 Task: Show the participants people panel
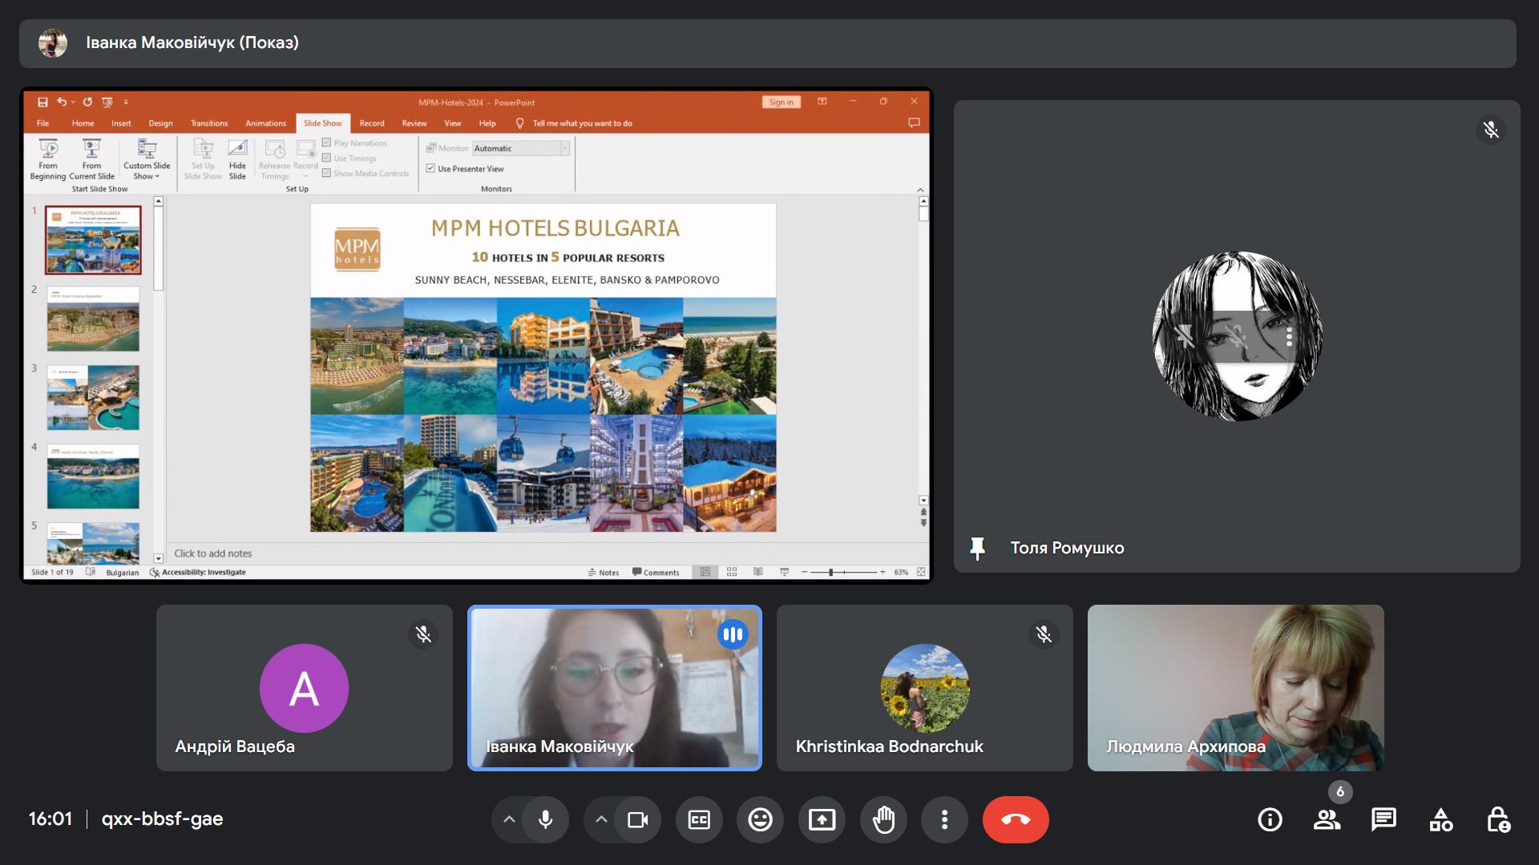coord(1327,819)
